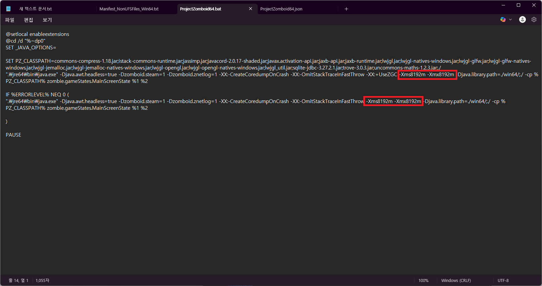The width and height of the screenshot is (542, 286).
Task: Click Windows (CRLF) line ending indicator
Action: click(456, 280)
